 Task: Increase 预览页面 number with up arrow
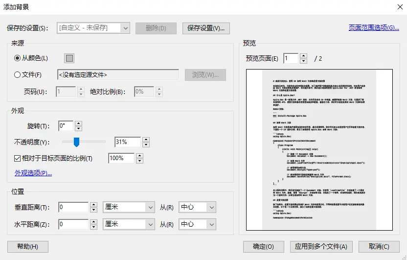click(303, 56)
